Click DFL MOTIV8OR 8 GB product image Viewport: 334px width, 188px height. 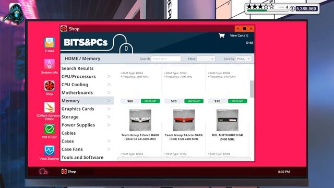pos(228,120)
